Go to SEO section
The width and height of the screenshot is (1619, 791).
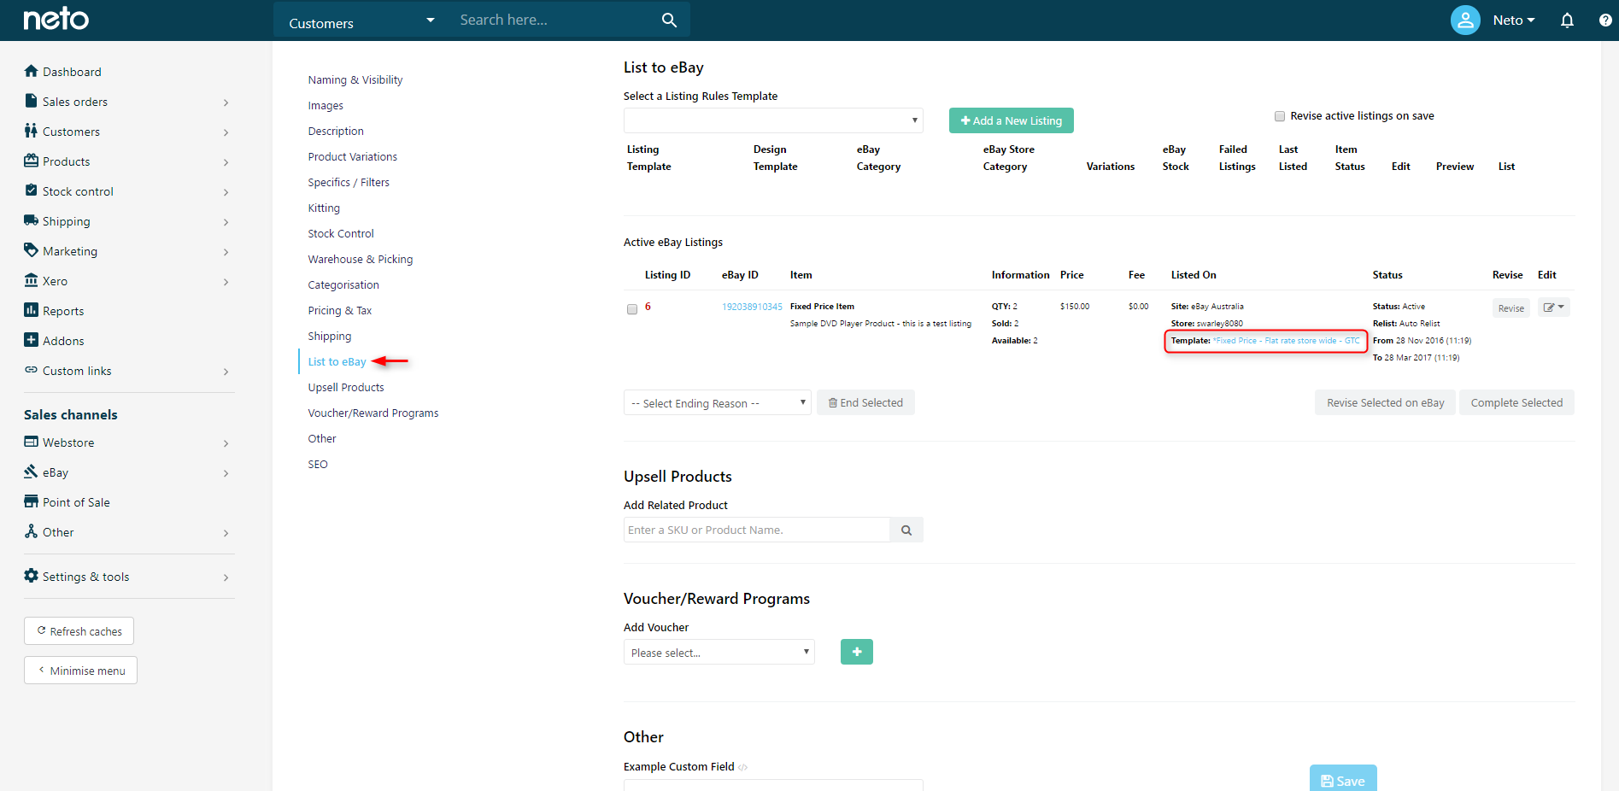click(x=318, y=464)
